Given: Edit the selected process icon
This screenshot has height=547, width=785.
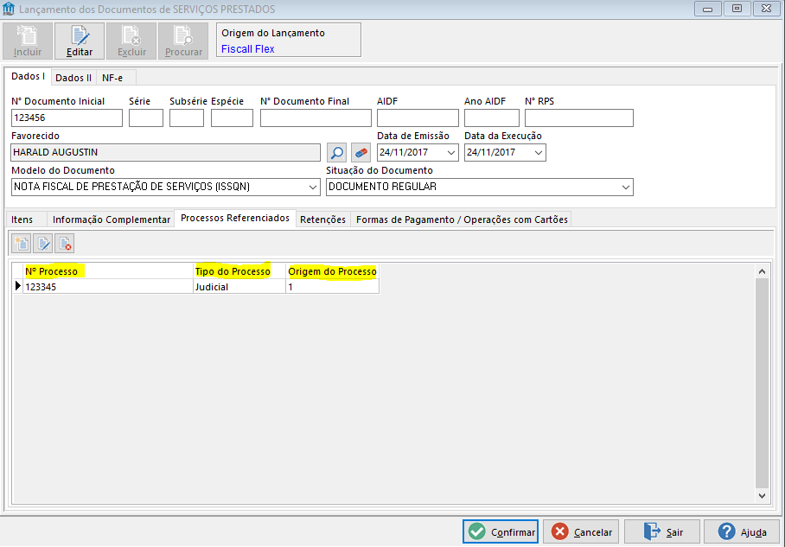Looking at the screenshot, I should [x=43, y=244].
